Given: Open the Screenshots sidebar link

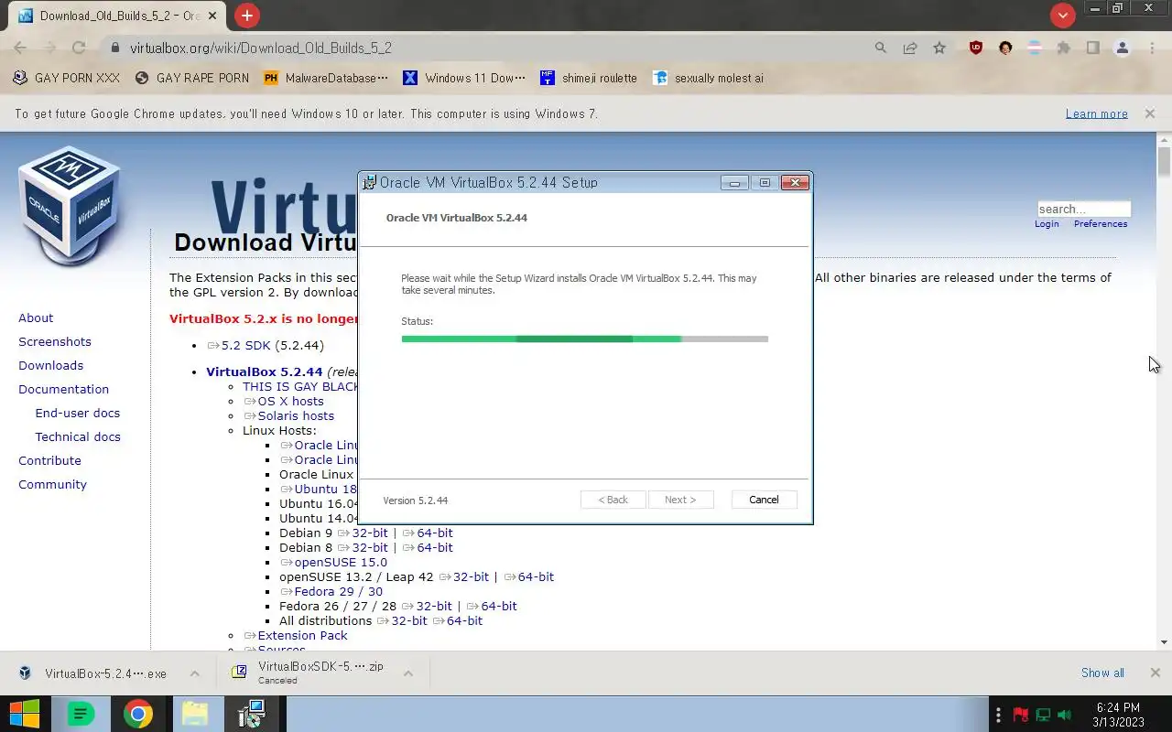Looking at the screenshot, I should [55, 341].
